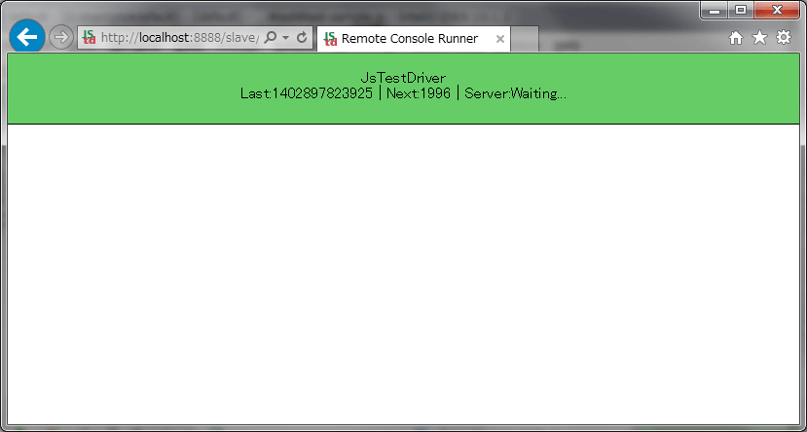Minimize the browser window
807x432 pixels.
[715, 11]
